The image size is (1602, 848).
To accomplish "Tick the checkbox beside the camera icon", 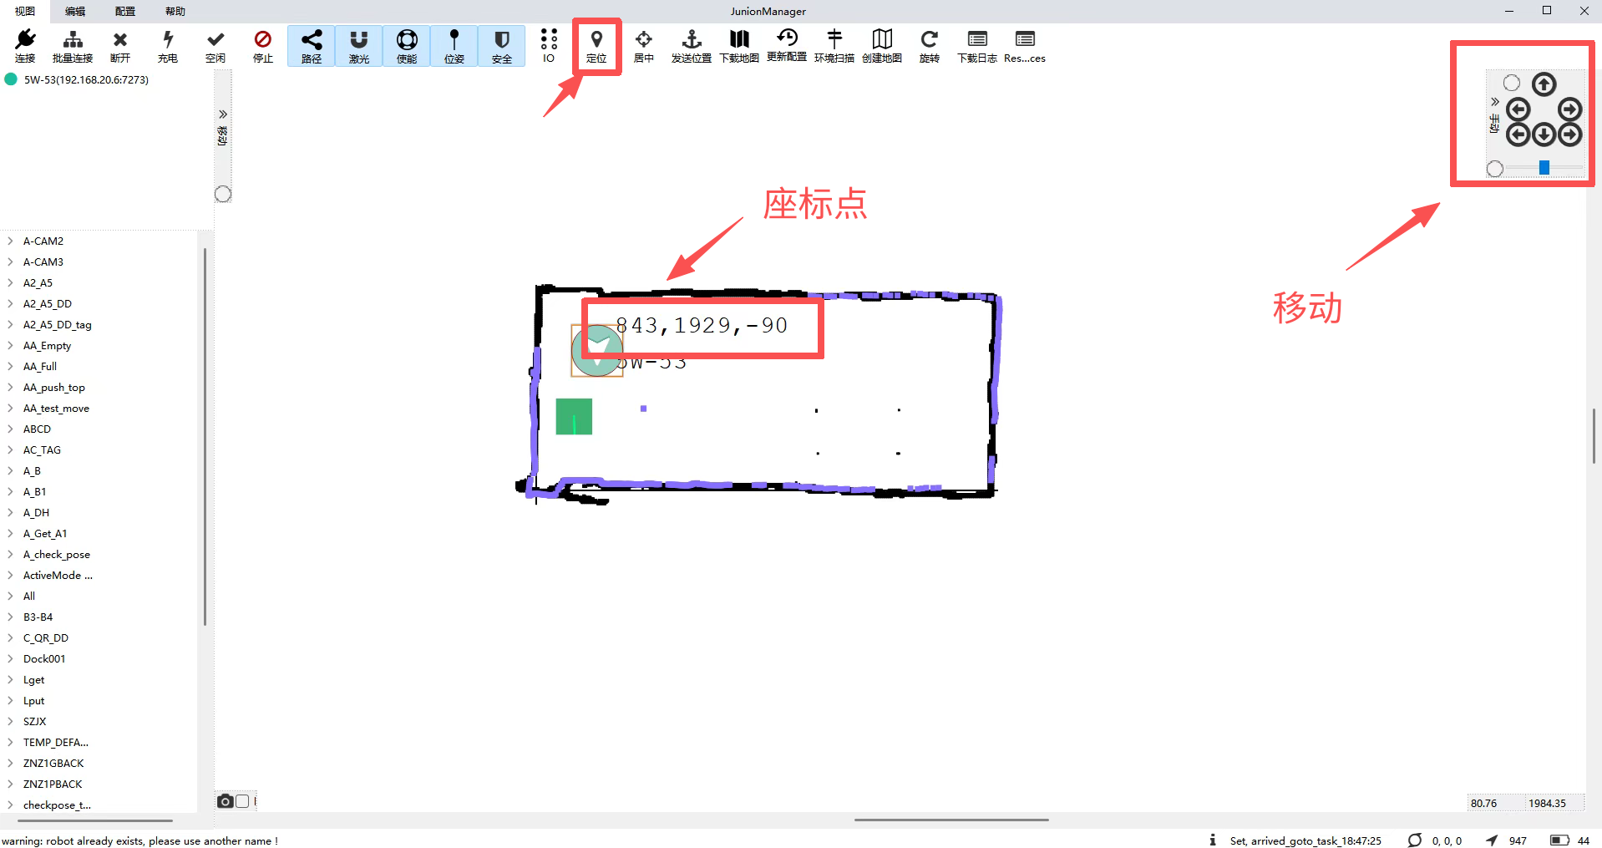I will 242,801.
